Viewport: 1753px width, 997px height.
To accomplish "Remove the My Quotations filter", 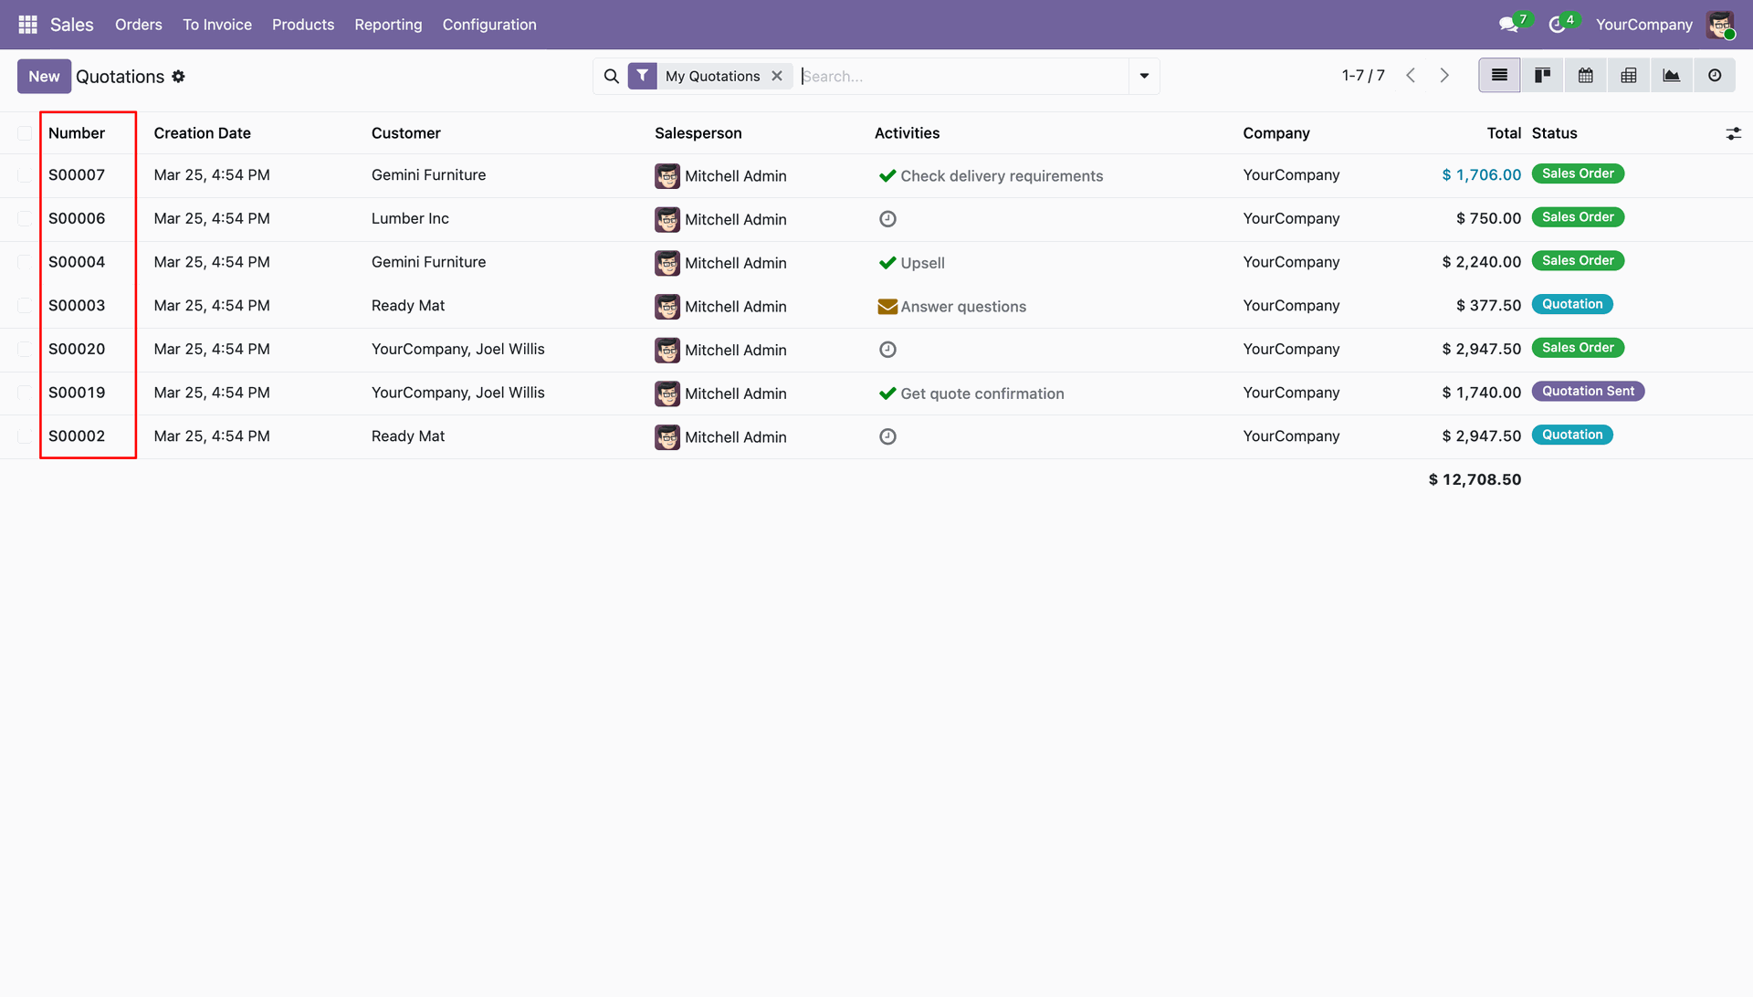I will (777, 76).
